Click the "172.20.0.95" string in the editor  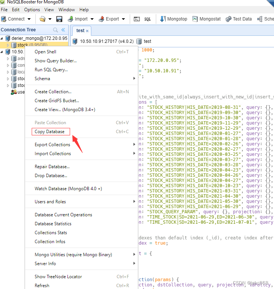pyautogui.click(x=161, y=60)
